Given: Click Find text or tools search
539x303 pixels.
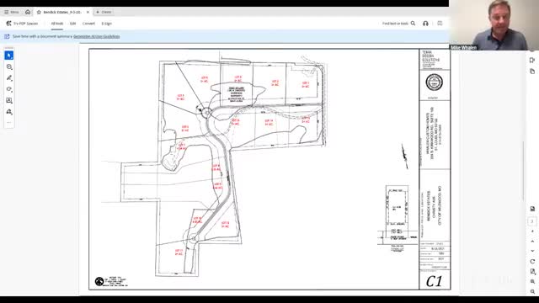Looking at the screenshot, I should pyautogui.click(x=398, y=24).
